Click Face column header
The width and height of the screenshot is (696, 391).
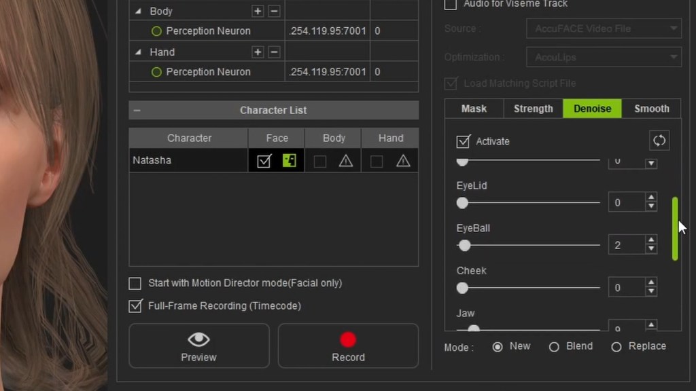pos(277,138)
